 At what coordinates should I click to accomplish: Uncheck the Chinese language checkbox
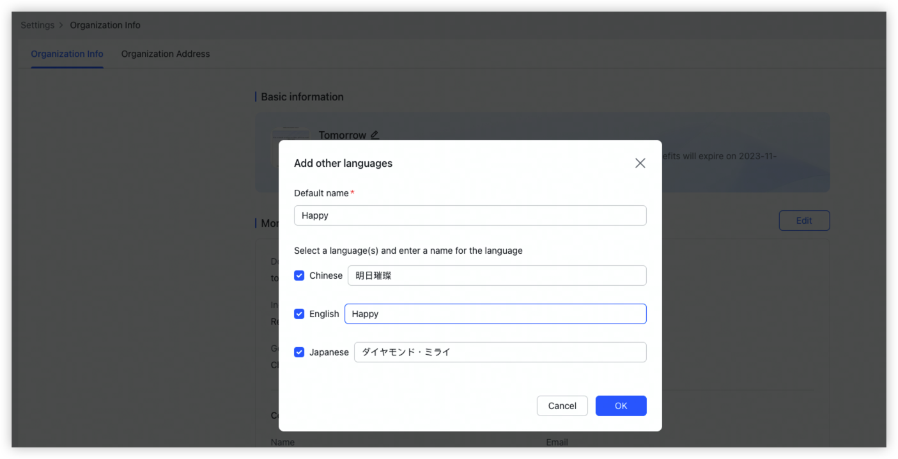(x=299, y=275)
